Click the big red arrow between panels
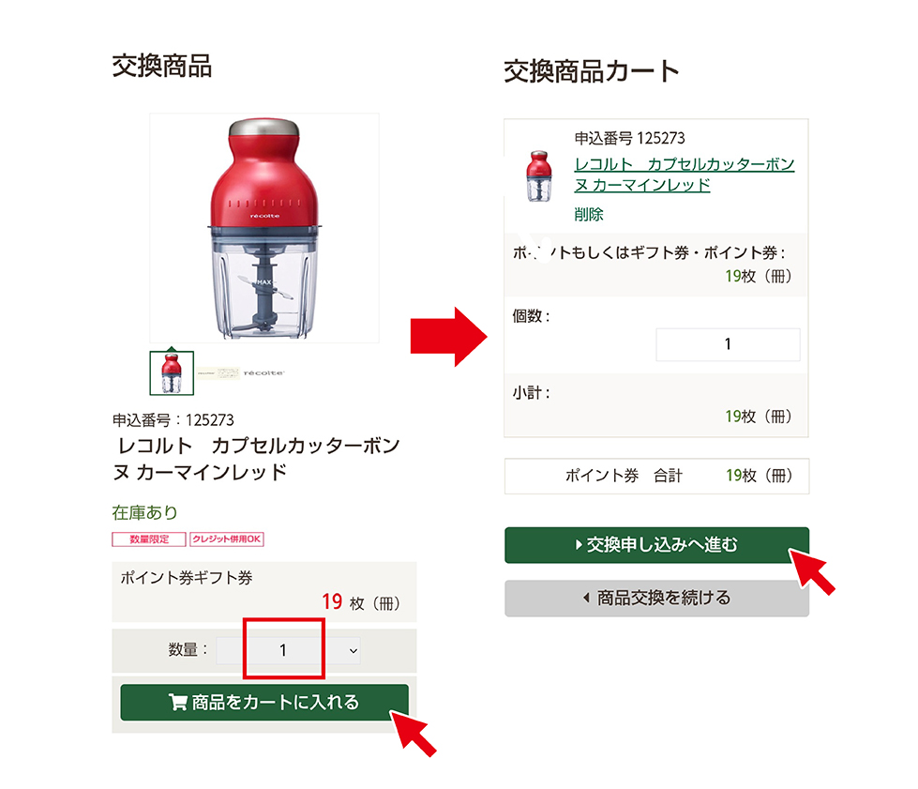The height and width of the screenshot is (789, 918). coord(448,337)
